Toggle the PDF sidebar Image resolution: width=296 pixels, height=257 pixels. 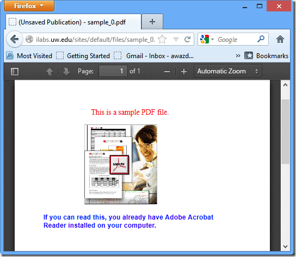pos(15,72)
